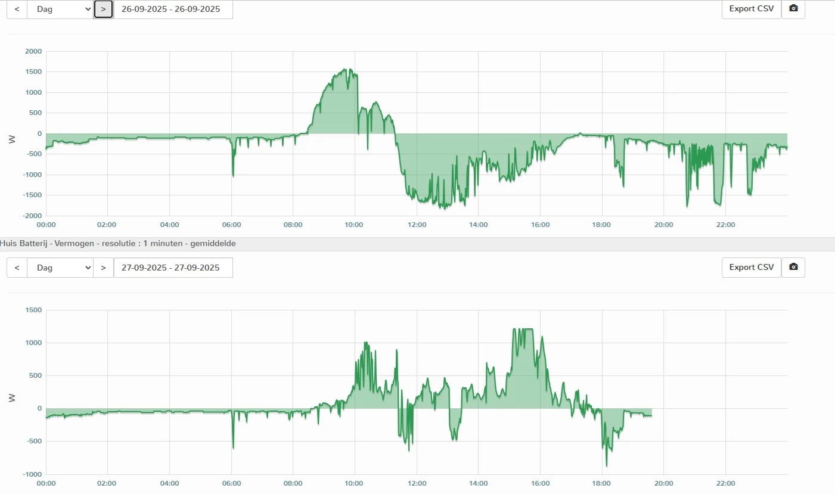This screenshot has height=494, width=835.
Task: Go to previous day from 26-09-2025 chart
Action: point(17,9)
